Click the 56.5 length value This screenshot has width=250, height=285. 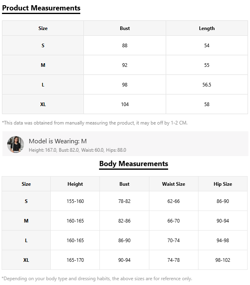206,85
